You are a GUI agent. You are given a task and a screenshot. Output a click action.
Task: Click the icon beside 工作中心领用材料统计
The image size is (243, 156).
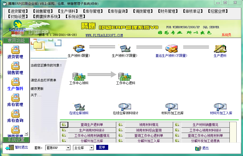[177, 130]
